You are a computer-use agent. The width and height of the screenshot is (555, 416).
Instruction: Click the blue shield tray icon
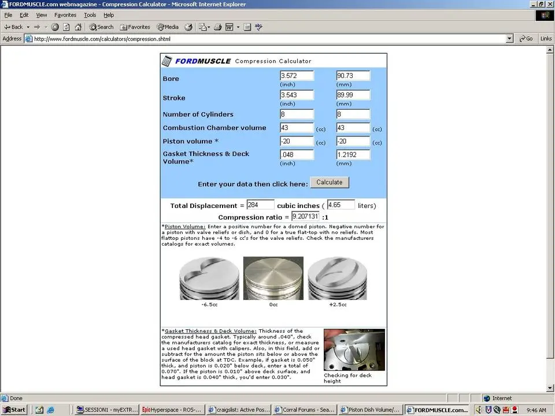[x=488, y=410]
